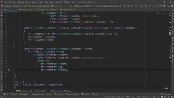Image resolution: width=174 pixels, height=98 pixels.
Task: Click the rollback undo arrow icon
Action: point(164,6)
